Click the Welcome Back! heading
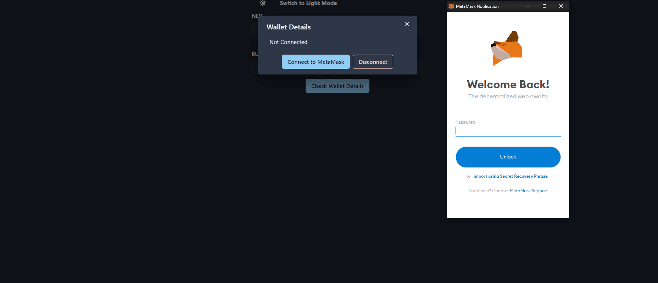The image size is (658, 283). click(x=508, y=84)
